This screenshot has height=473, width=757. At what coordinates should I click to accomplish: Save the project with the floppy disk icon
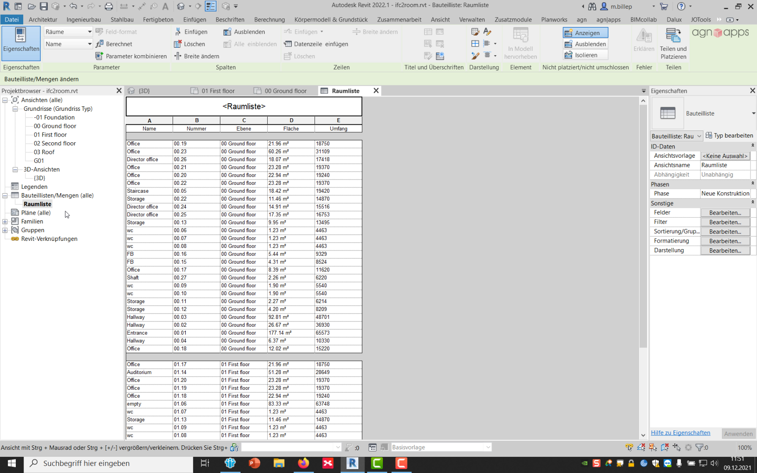point(43,7)
